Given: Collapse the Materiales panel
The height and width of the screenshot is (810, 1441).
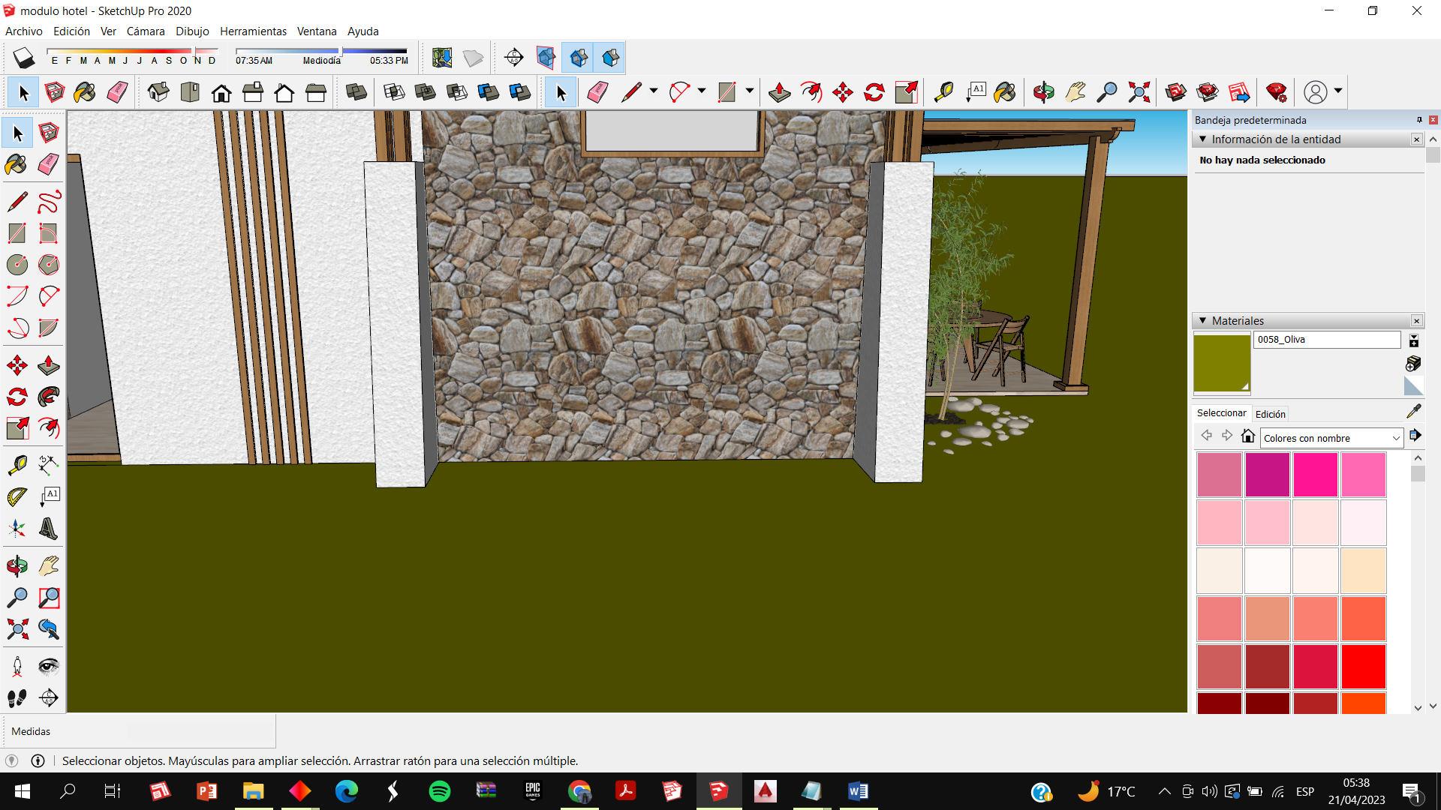Looking at the screenshot, I should point(1202,320).
